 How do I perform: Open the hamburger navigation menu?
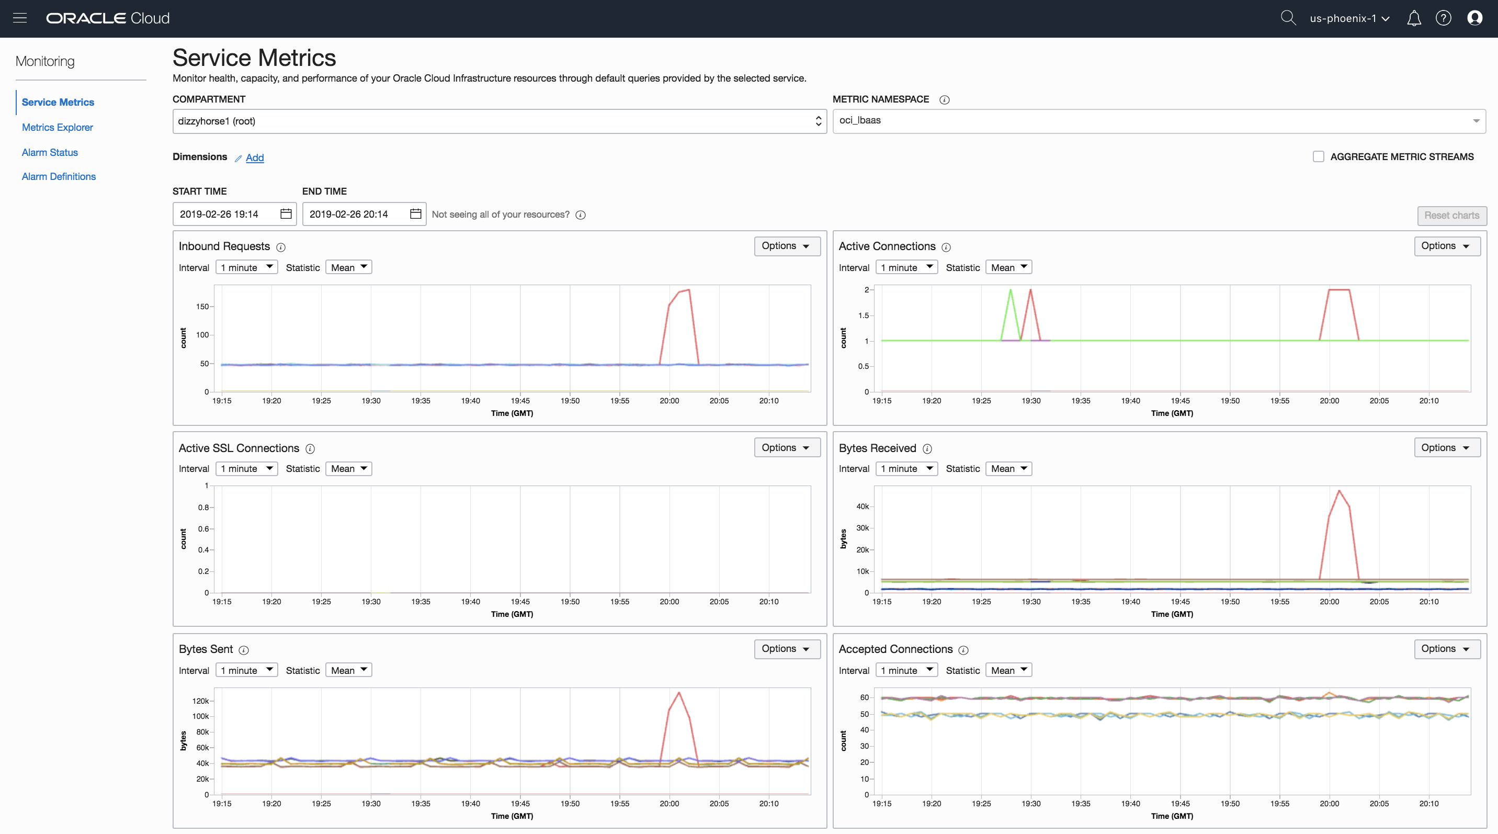[x=20, y=18]
